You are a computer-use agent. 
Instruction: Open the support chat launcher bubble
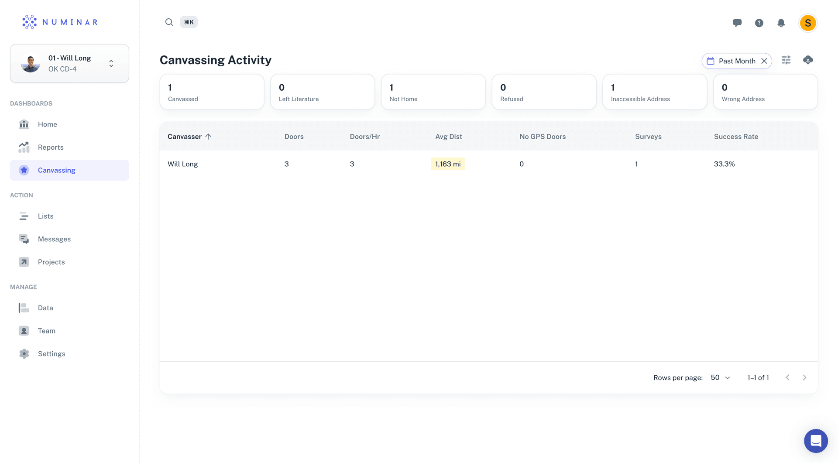[816, 441]
